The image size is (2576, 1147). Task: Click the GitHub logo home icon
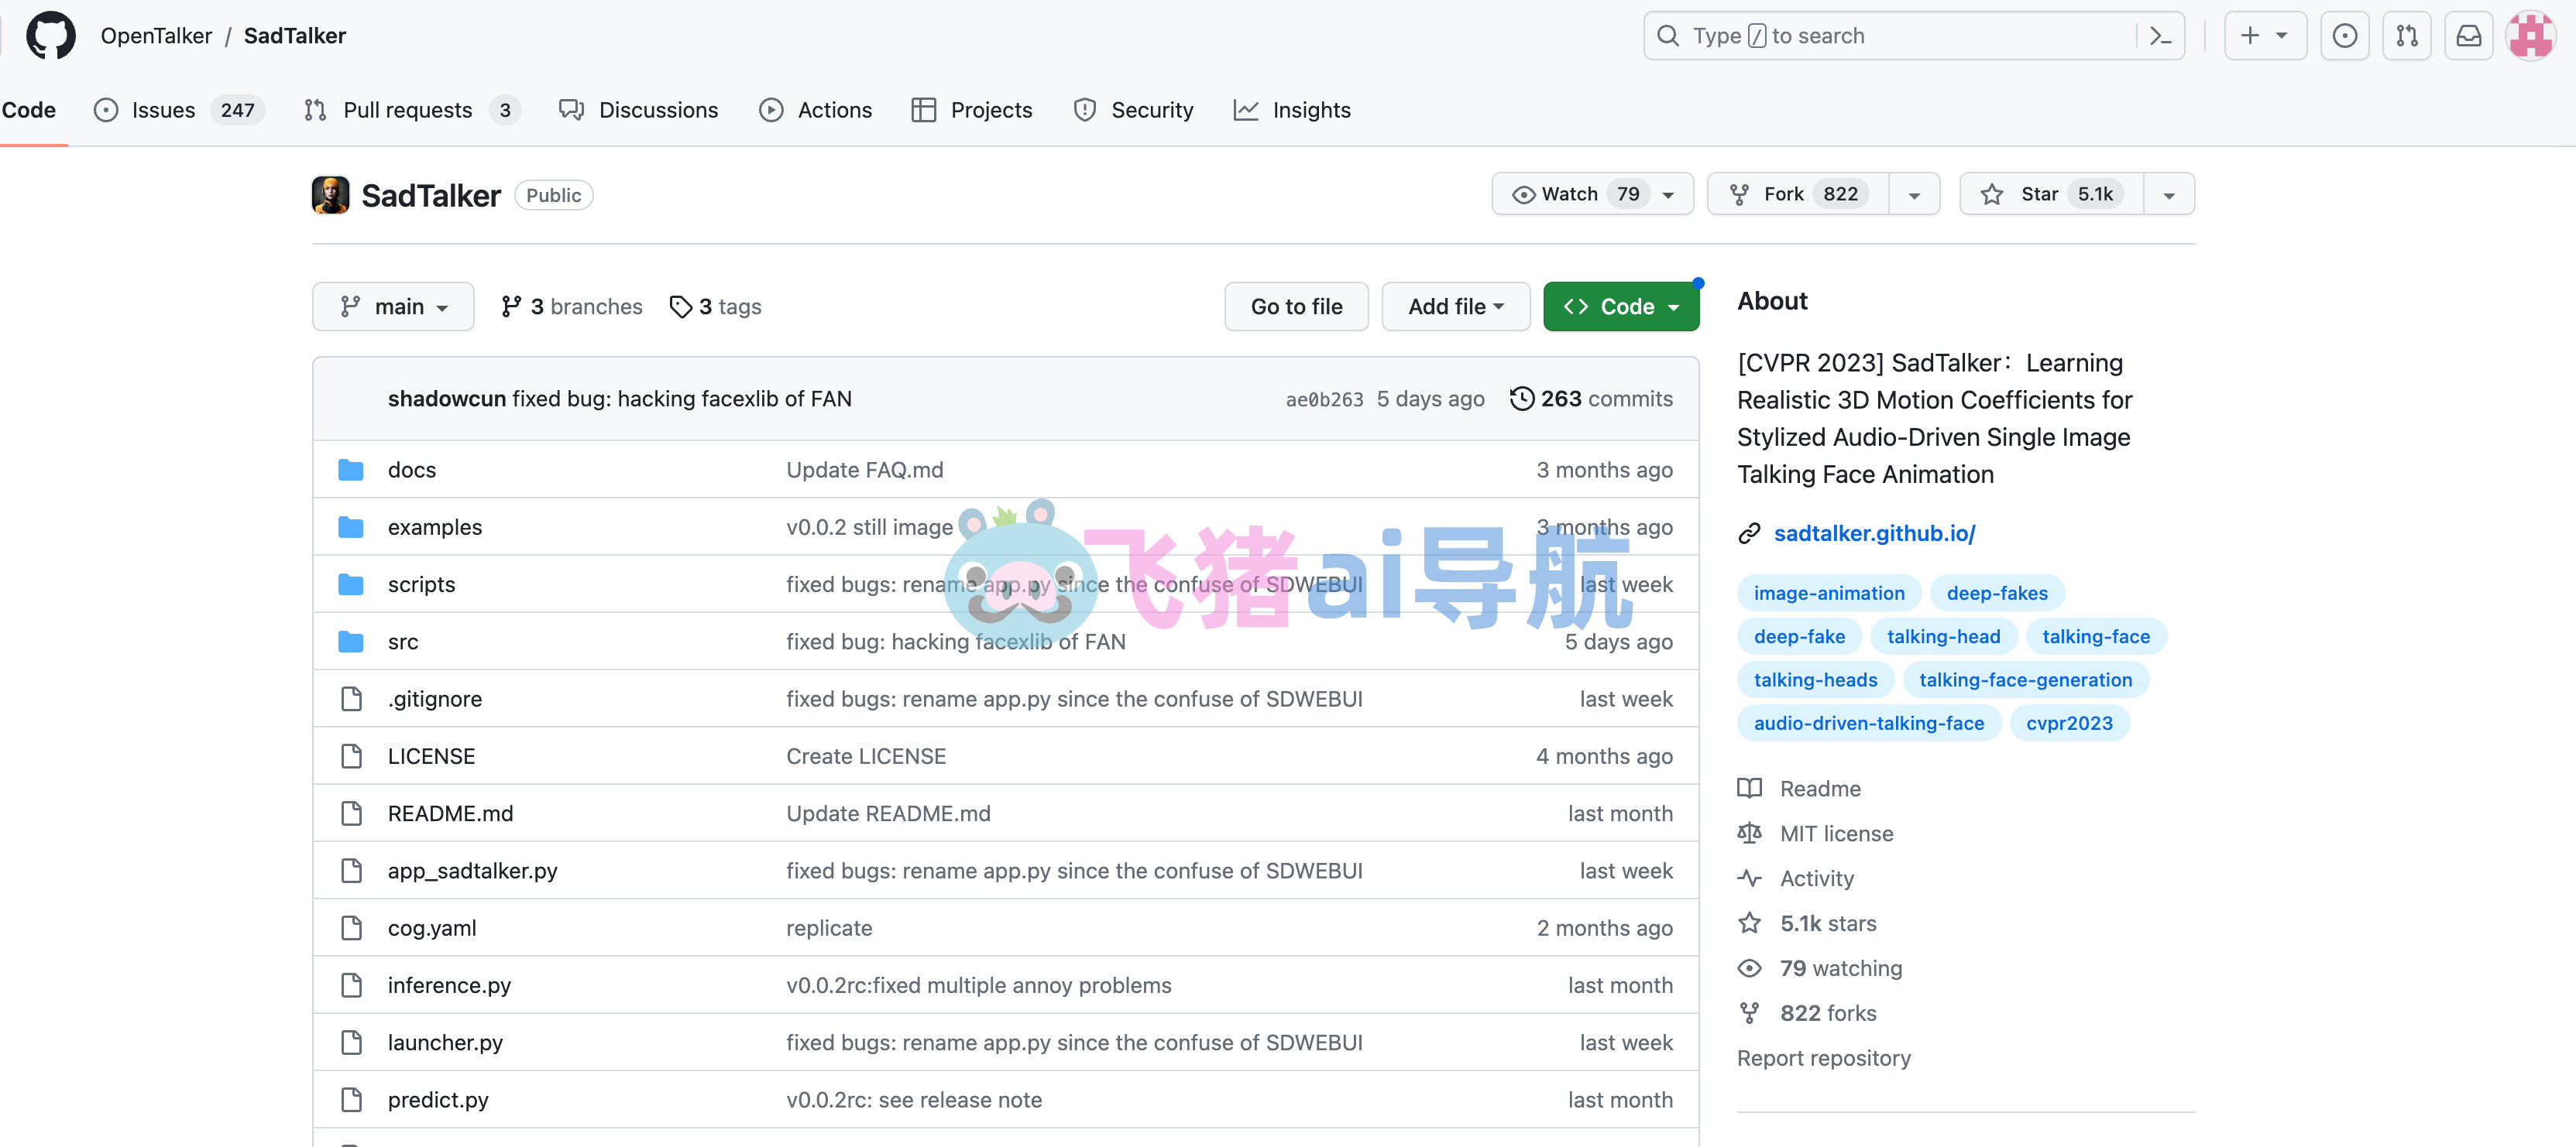point(50,36)
